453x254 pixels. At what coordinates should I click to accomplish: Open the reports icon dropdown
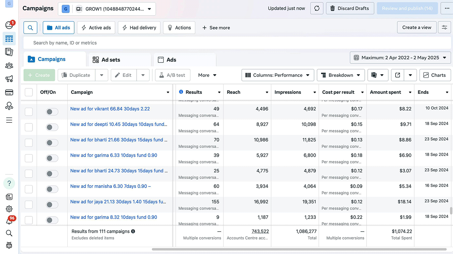click(x=378, y=75)
